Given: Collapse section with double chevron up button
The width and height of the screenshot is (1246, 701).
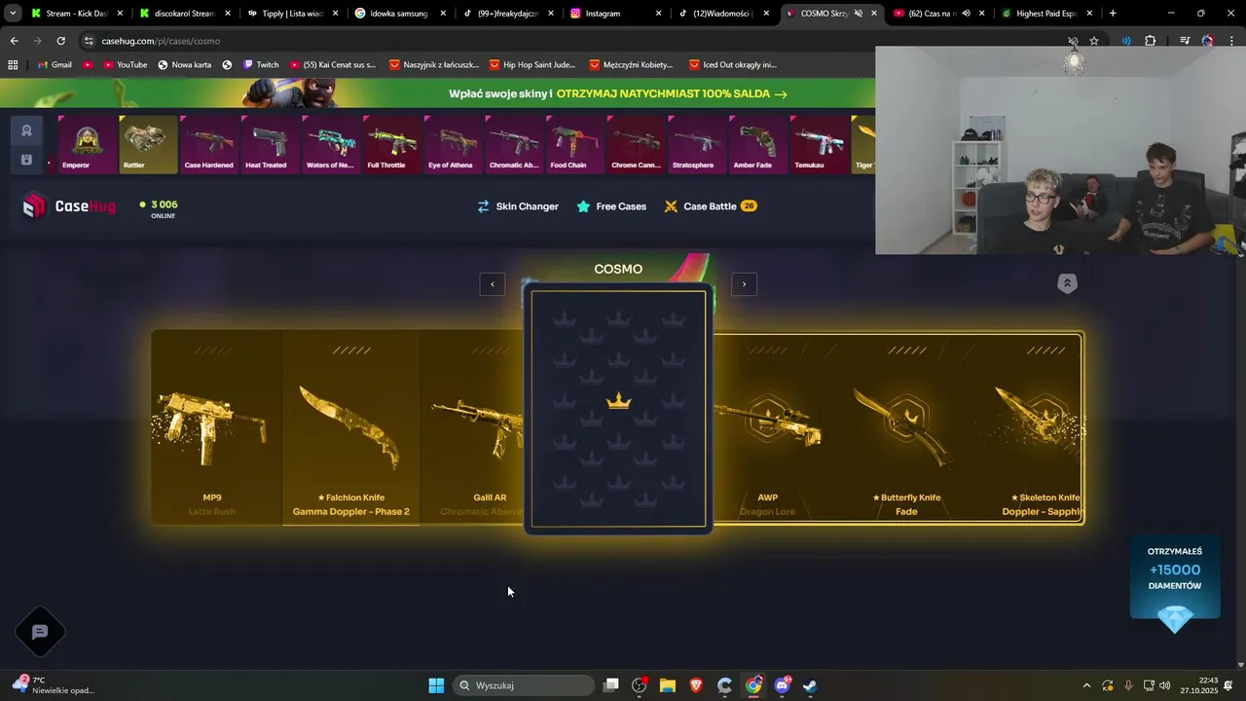Looking at the screenshot, I should [1067, 283].
